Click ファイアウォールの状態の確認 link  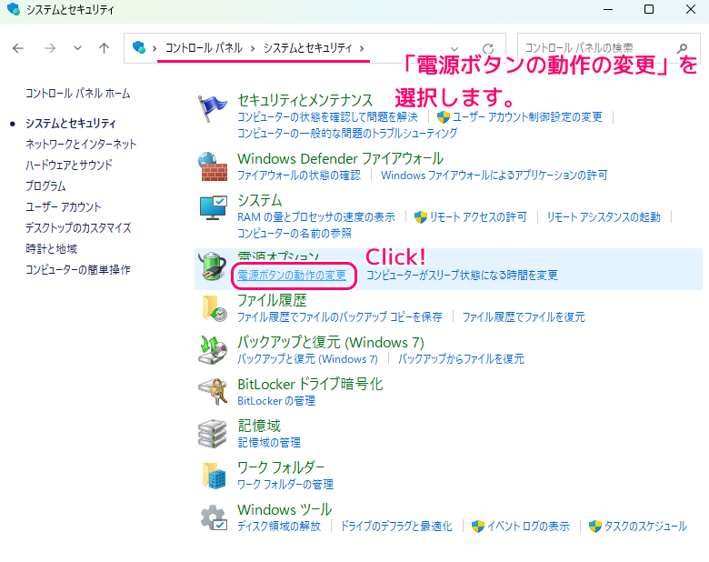[299, 176]
